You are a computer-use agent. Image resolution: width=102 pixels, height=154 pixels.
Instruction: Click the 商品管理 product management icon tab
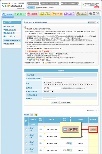(32, 14)
